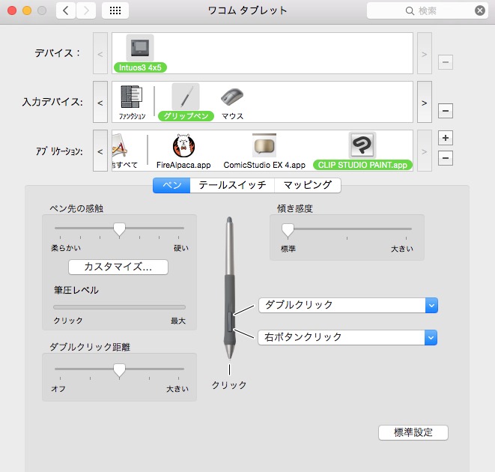
Task: Switch to the マッピング tab
Action: point(307,185)
